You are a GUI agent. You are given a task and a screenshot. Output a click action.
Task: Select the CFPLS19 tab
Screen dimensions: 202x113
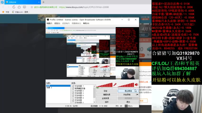[x=22, y=2]
